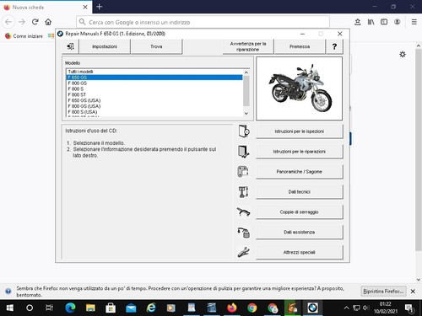Click icon beside Istruzioni per le riparazioni
The image size is (422, 316).
point(244,152)
